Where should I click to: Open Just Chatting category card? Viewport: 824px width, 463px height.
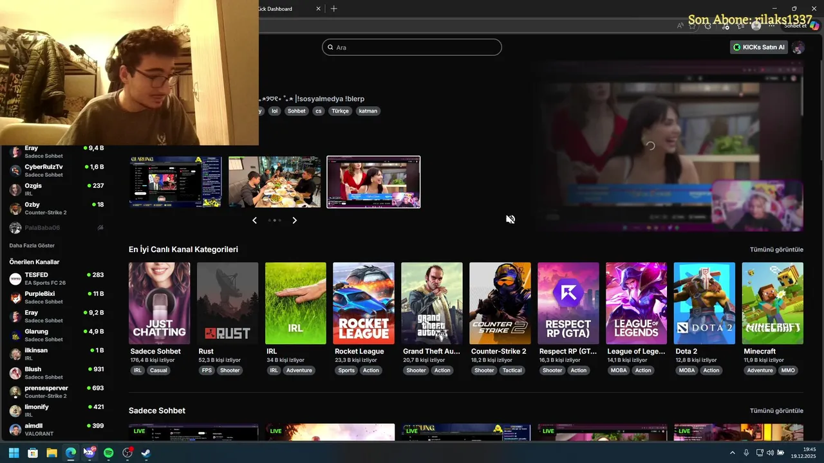[x=159, y=303]
